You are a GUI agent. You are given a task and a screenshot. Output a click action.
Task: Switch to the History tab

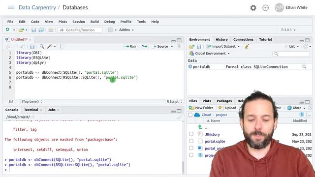(221, 39)
